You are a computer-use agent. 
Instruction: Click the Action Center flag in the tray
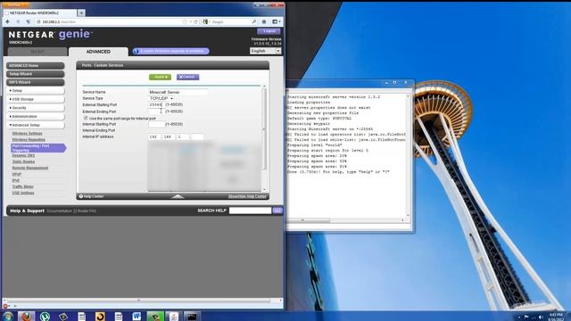(x=526, y=317)
